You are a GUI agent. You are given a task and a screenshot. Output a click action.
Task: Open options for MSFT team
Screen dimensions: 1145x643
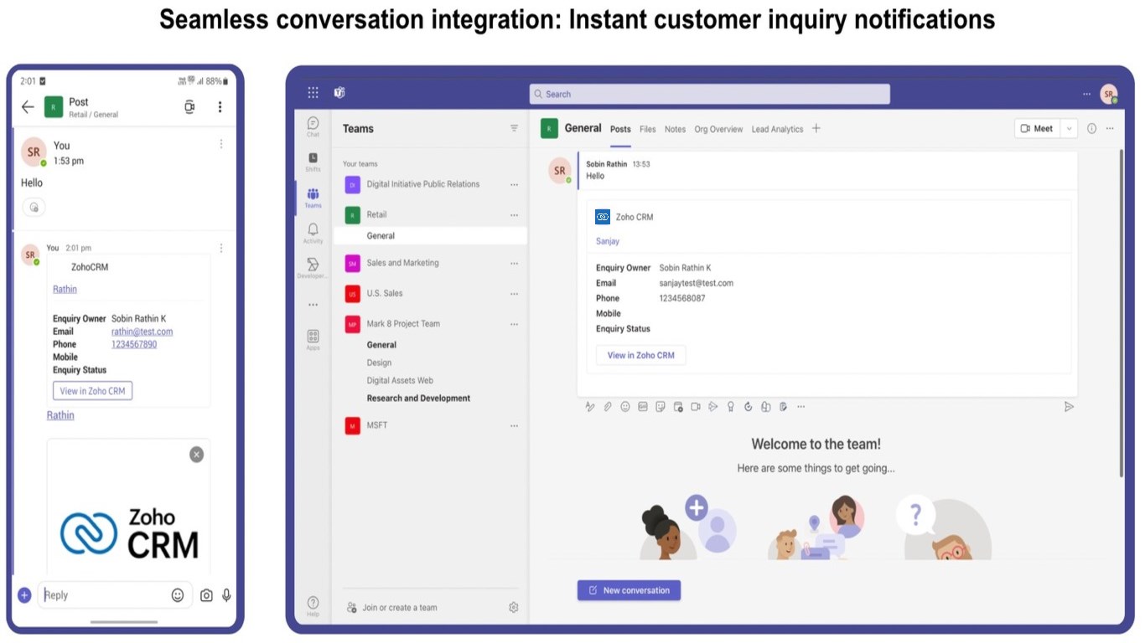click(514, 425)
